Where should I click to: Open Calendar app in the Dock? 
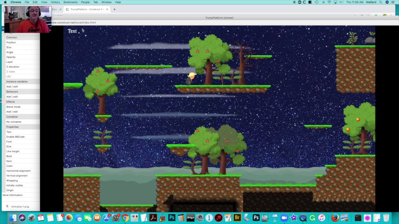click(x=41, y=218)
